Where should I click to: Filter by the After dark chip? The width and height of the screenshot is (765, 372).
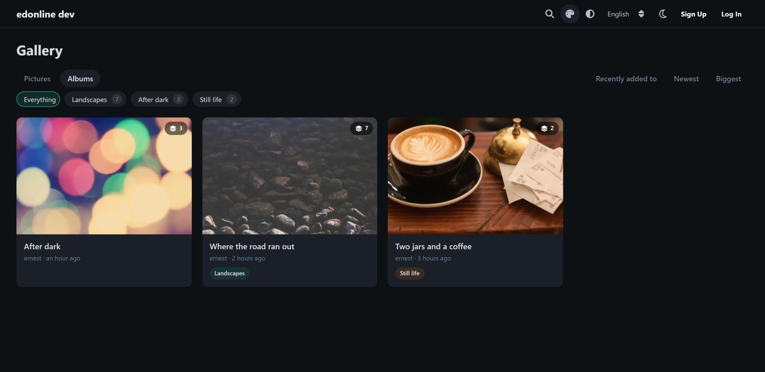pos(159,99)
